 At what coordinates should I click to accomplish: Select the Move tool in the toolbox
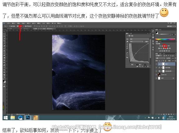tap(4, 31)
